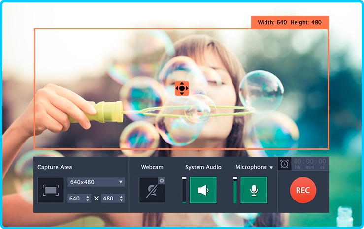Toggle Microphone recording button
364x229 pixels.
[x=254, y=190]
